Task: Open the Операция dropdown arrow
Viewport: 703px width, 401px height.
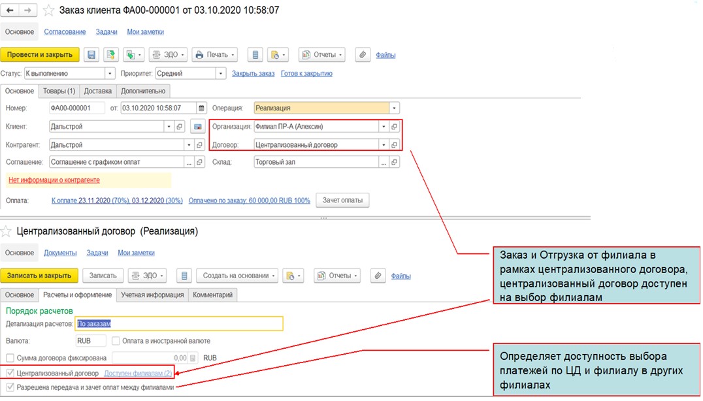Action: [x=393, y=108]
